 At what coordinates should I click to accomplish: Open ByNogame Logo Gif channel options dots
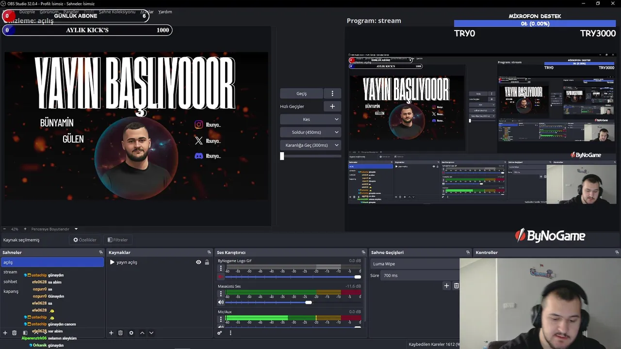click(x=221, y=268)
